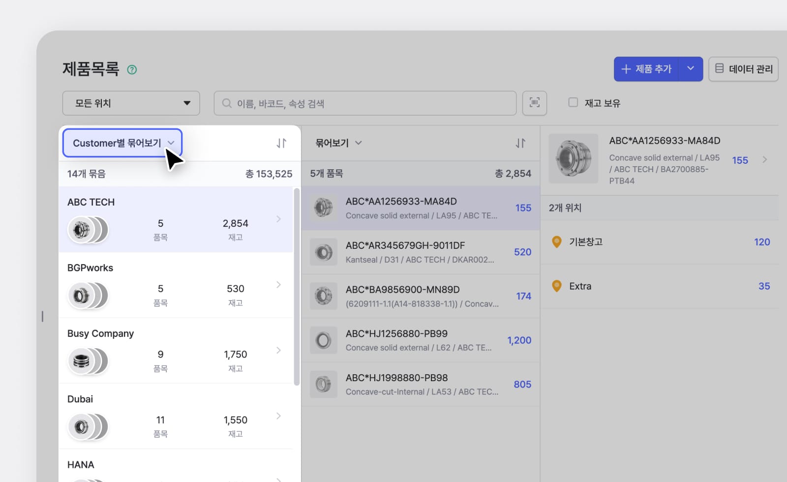
Task: Click the 제품 추가 button
Action: 646,69
